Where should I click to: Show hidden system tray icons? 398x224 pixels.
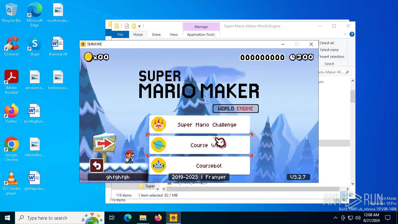[x=336, y=218]
